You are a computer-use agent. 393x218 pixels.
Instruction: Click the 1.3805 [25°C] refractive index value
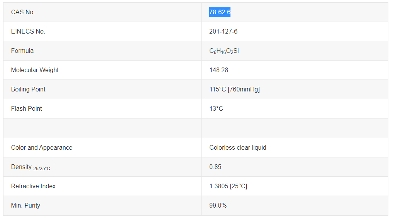(x=228, y=186)
